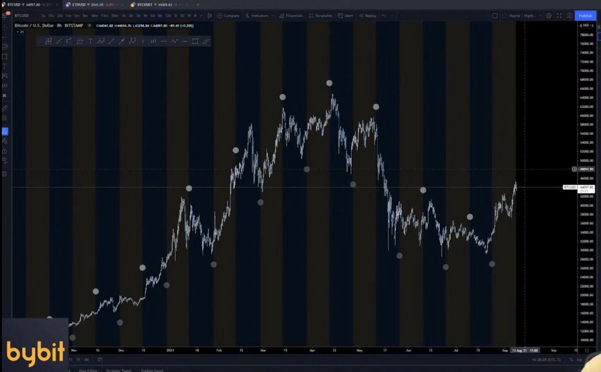Image resolution: width=601 pixels, height=372 pixels.
Task: Click the BTCUSD price label on scale
Action: tap(569, 187)
